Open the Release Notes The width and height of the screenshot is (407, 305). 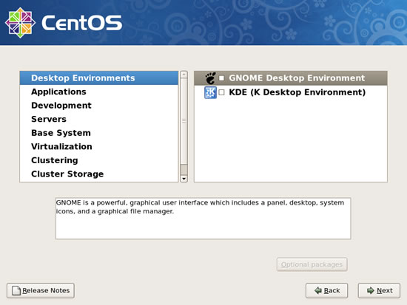(x=41, y=290)
